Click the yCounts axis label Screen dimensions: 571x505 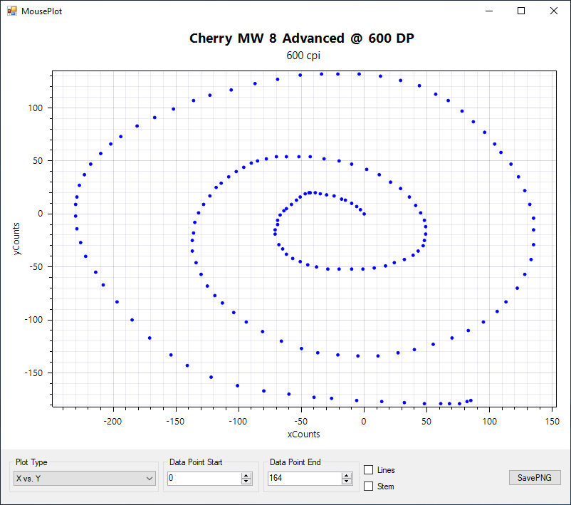click(x=16, y=239)
